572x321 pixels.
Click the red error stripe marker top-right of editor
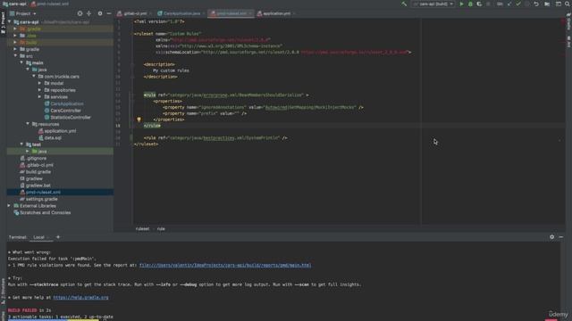click(563, 21)
